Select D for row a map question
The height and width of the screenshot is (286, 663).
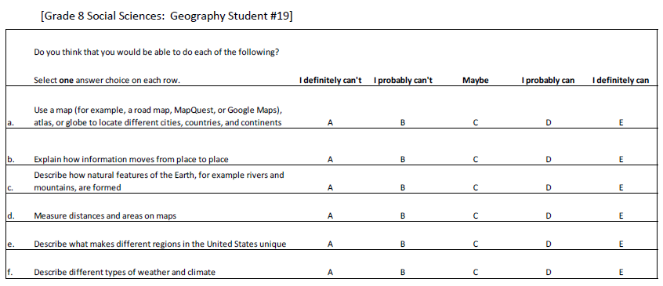click(x=548, y=123)
